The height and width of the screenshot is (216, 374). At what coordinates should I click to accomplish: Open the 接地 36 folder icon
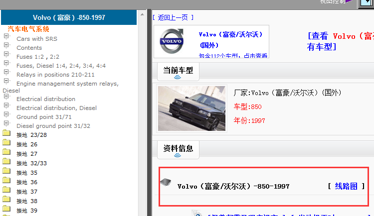pyautogui.click(x=6, y=180)
